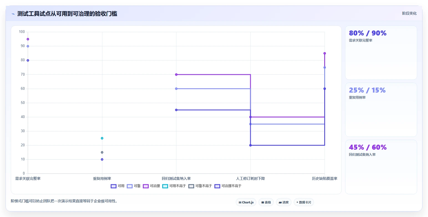Select the 数据卡片 chip
This screenshot has height=217, width=428.
point(304,202)
